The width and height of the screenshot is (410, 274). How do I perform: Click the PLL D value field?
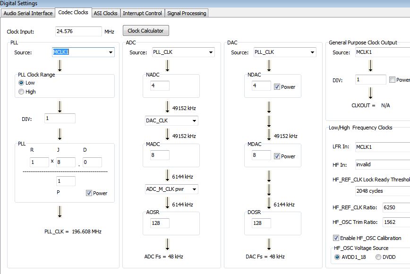coord(92,162)
